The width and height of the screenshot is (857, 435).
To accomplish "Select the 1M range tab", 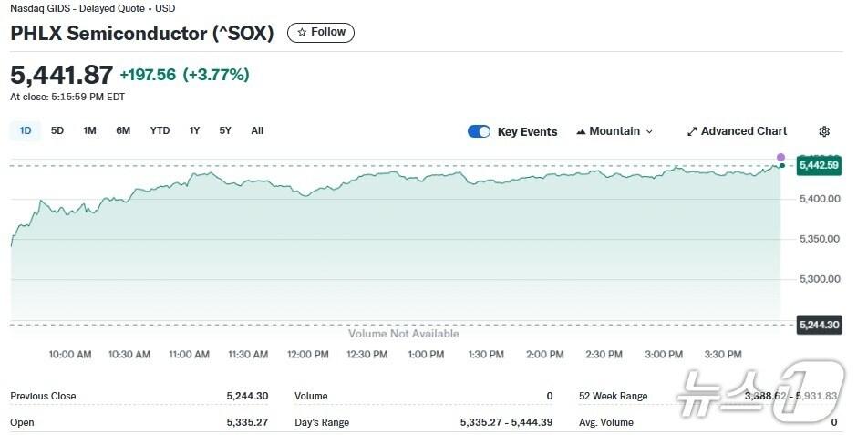I will (x=89, y=130).
